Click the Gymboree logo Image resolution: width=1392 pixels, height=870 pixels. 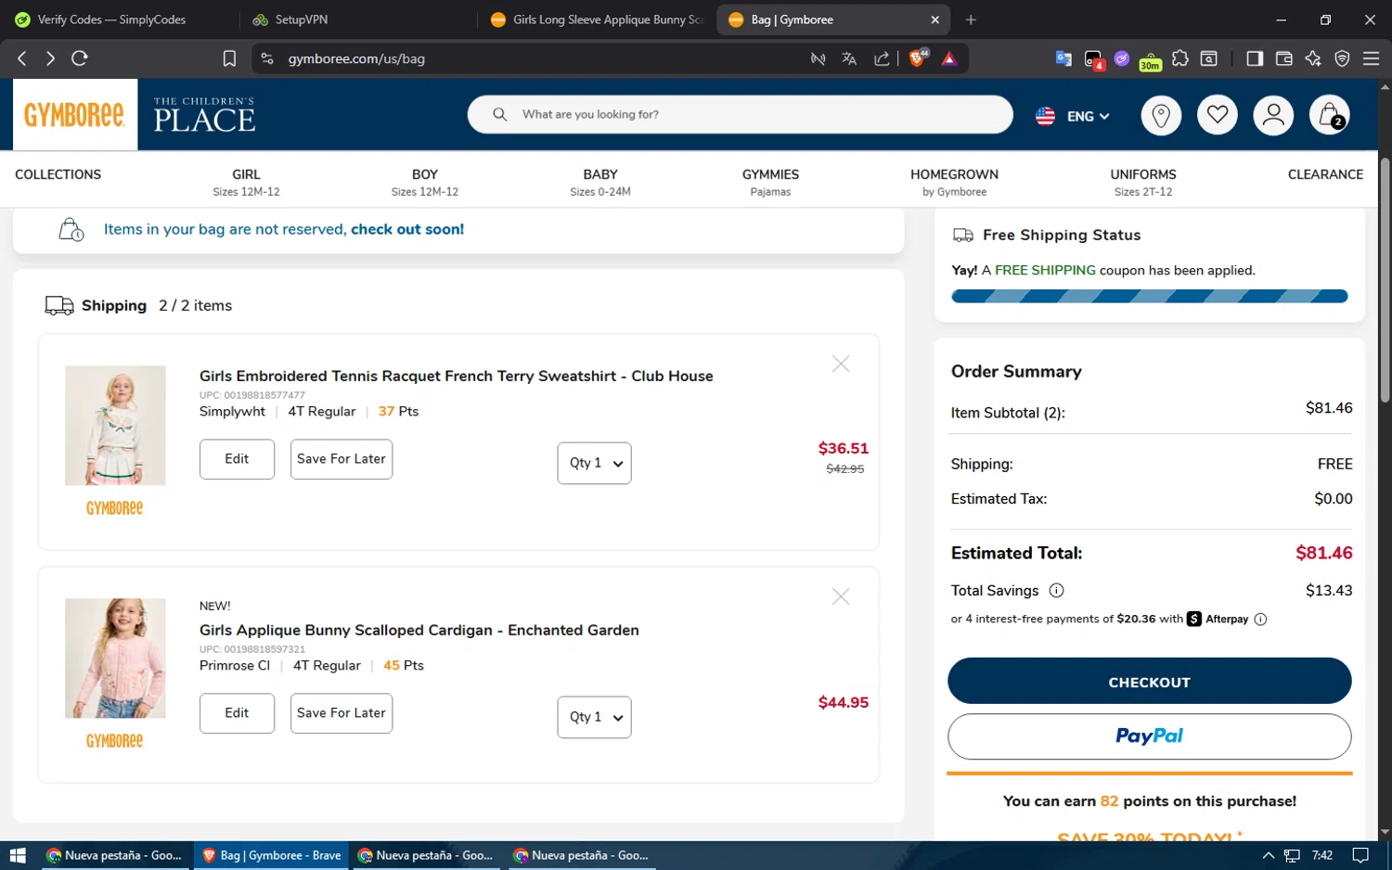(x=74, y=115)
